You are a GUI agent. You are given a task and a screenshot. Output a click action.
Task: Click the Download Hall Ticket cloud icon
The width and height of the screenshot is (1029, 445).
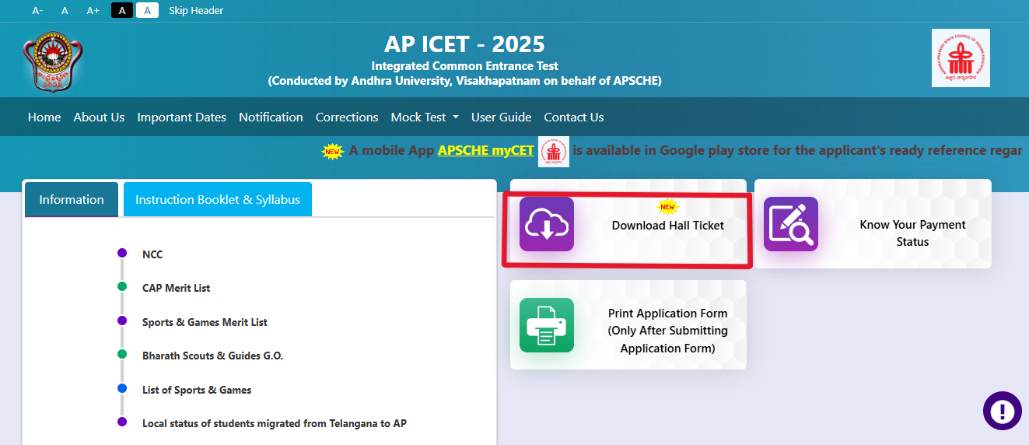point(547,224)
